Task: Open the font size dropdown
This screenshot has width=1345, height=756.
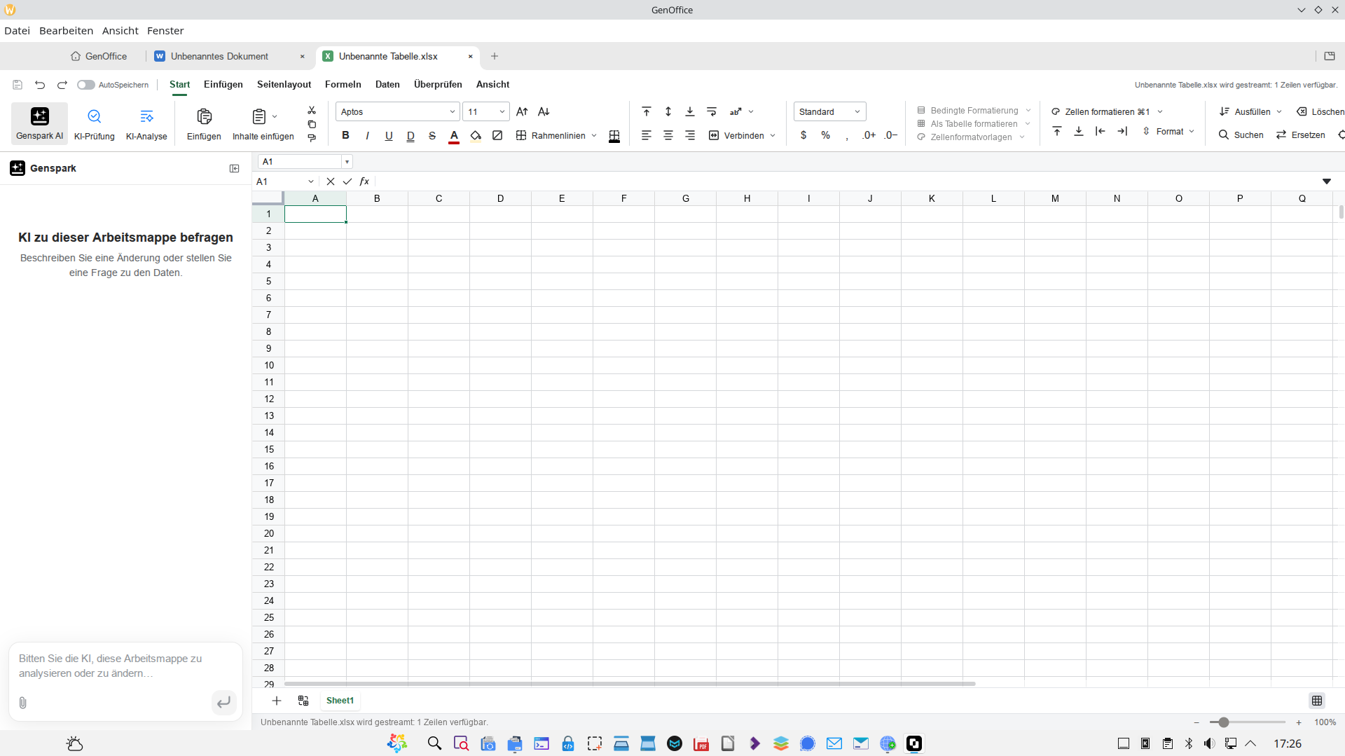Action: click(486, 111)
